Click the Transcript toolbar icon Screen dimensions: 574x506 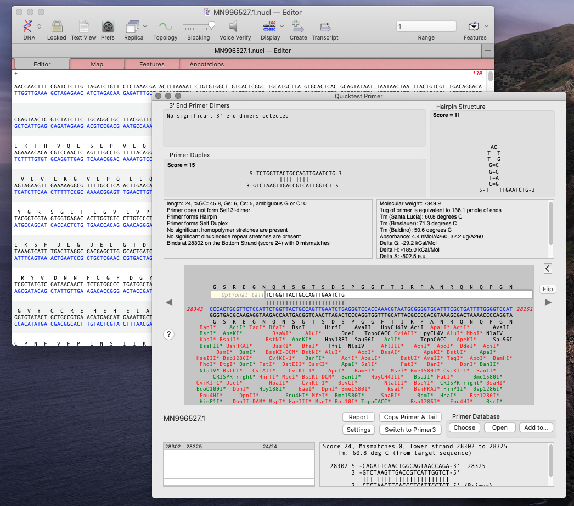coord(325,26)
